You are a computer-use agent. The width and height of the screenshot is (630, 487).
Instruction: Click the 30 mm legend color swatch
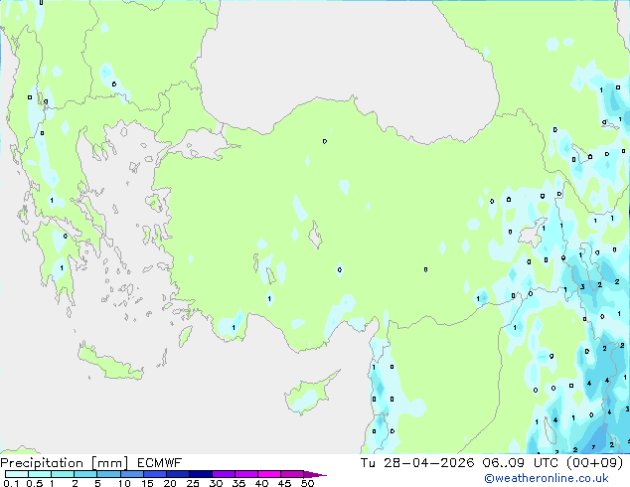pos(223,474)
